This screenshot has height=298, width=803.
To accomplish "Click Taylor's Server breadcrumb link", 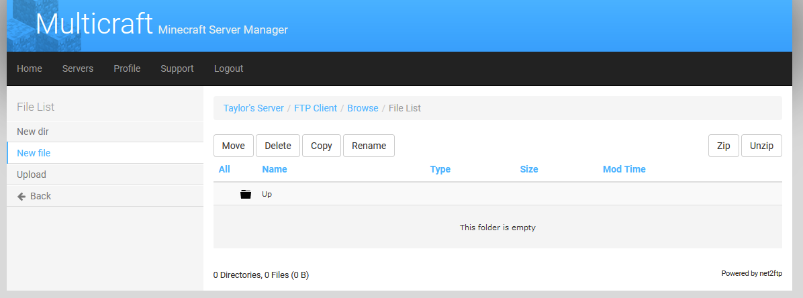I will (253, 108).
